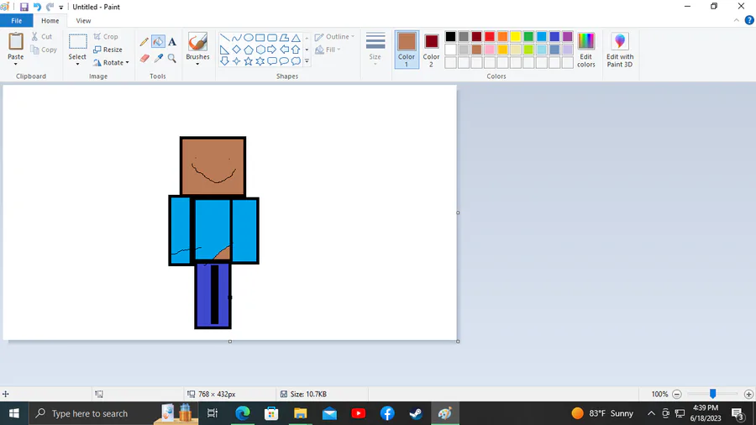The image size is (756, 425).
Task: Select the Magnifier tool
Action: click(x=172, y=58)
